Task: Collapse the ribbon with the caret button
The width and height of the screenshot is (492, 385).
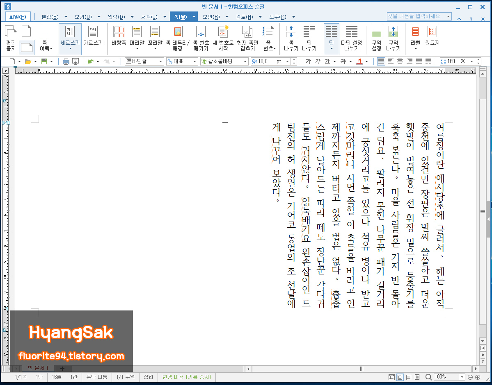Action: tap(459, 19)
